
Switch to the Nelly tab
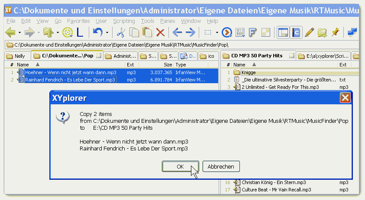[17, 56]
